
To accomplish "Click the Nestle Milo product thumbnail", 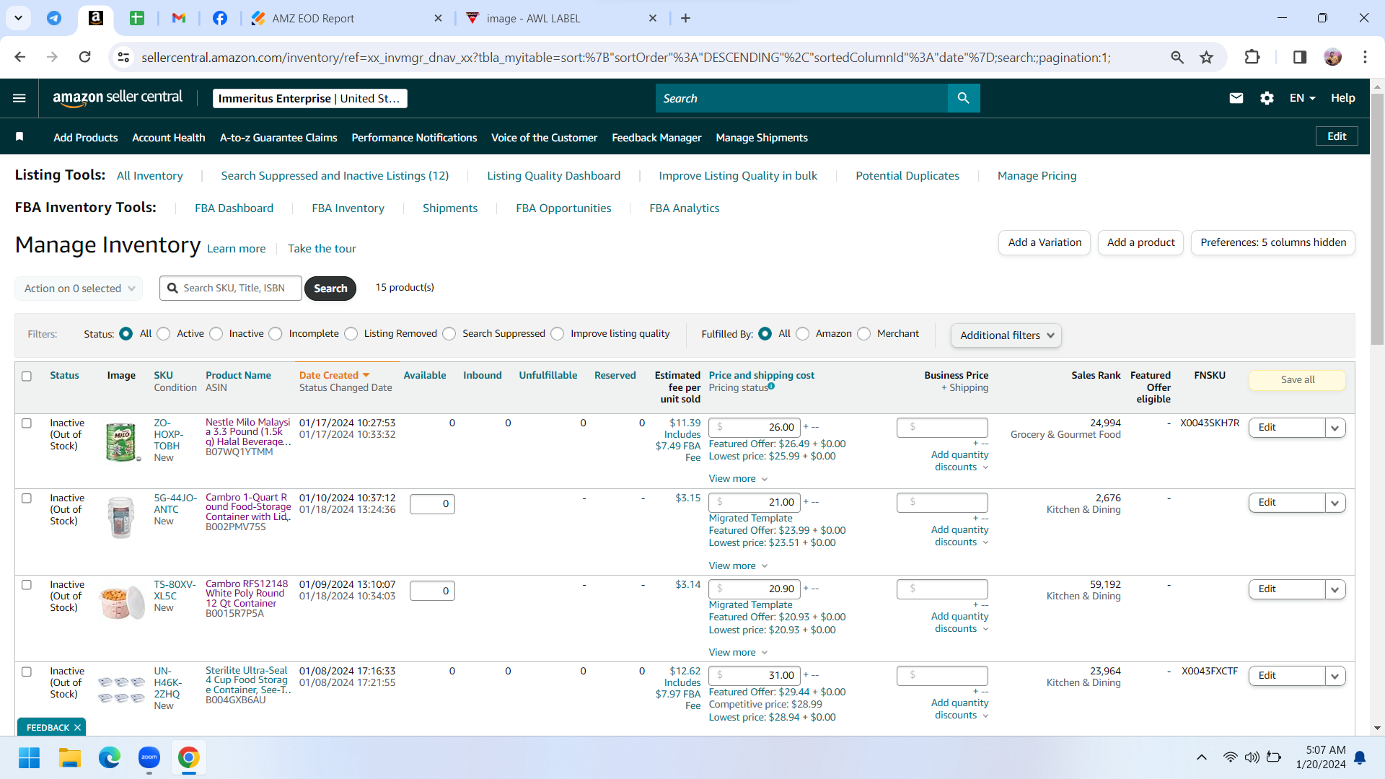I will 121,441.
